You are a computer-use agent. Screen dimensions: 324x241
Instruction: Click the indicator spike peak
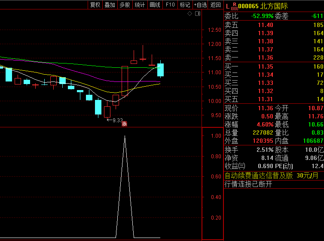[x=125, y=136]
